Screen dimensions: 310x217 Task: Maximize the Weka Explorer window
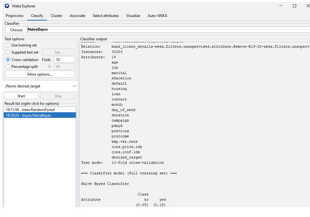click(295, 6)
